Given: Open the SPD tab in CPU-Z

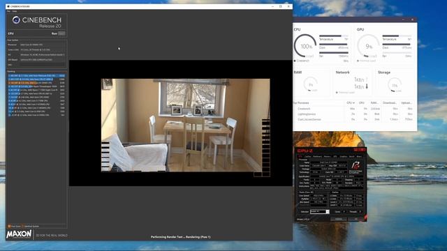Looking at the screenshot, I should click(x=335, y=156).
